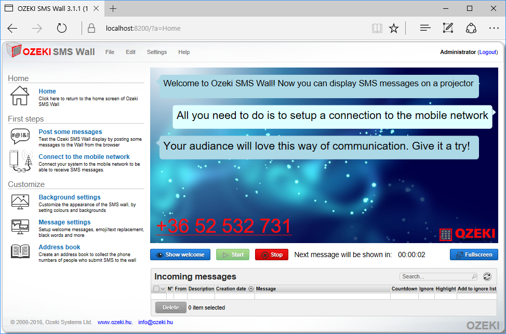This screenshot has width=506, height=334.
Task: Open the browser more actions ellipsis
Action: pos(494,29)
